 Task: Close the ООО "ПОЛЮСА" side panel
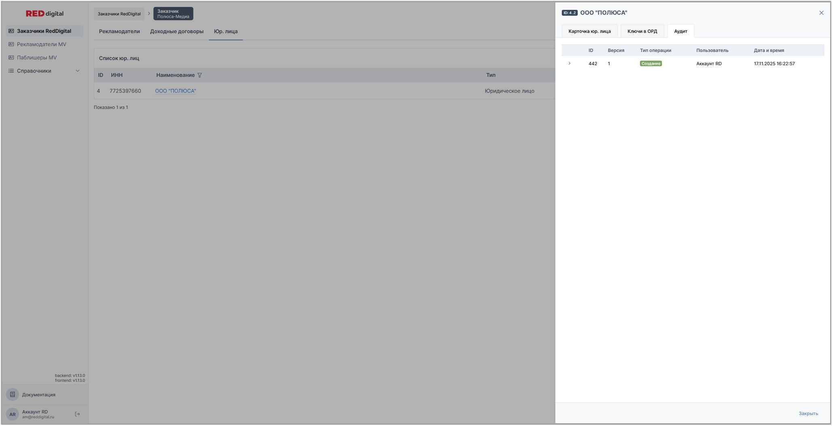(821, 13)
